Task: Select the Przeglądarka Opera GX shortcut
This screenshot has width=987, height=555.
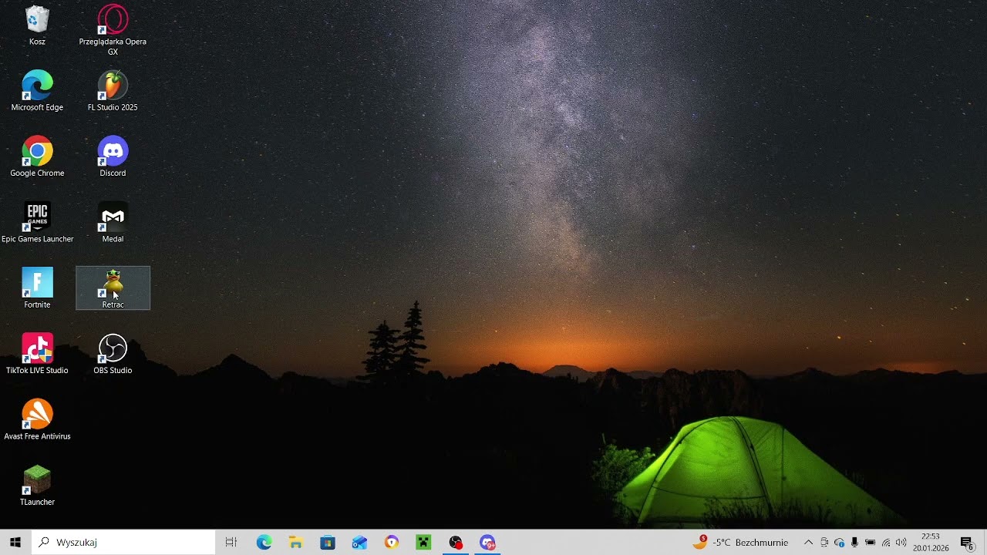Action: (113, 30)
